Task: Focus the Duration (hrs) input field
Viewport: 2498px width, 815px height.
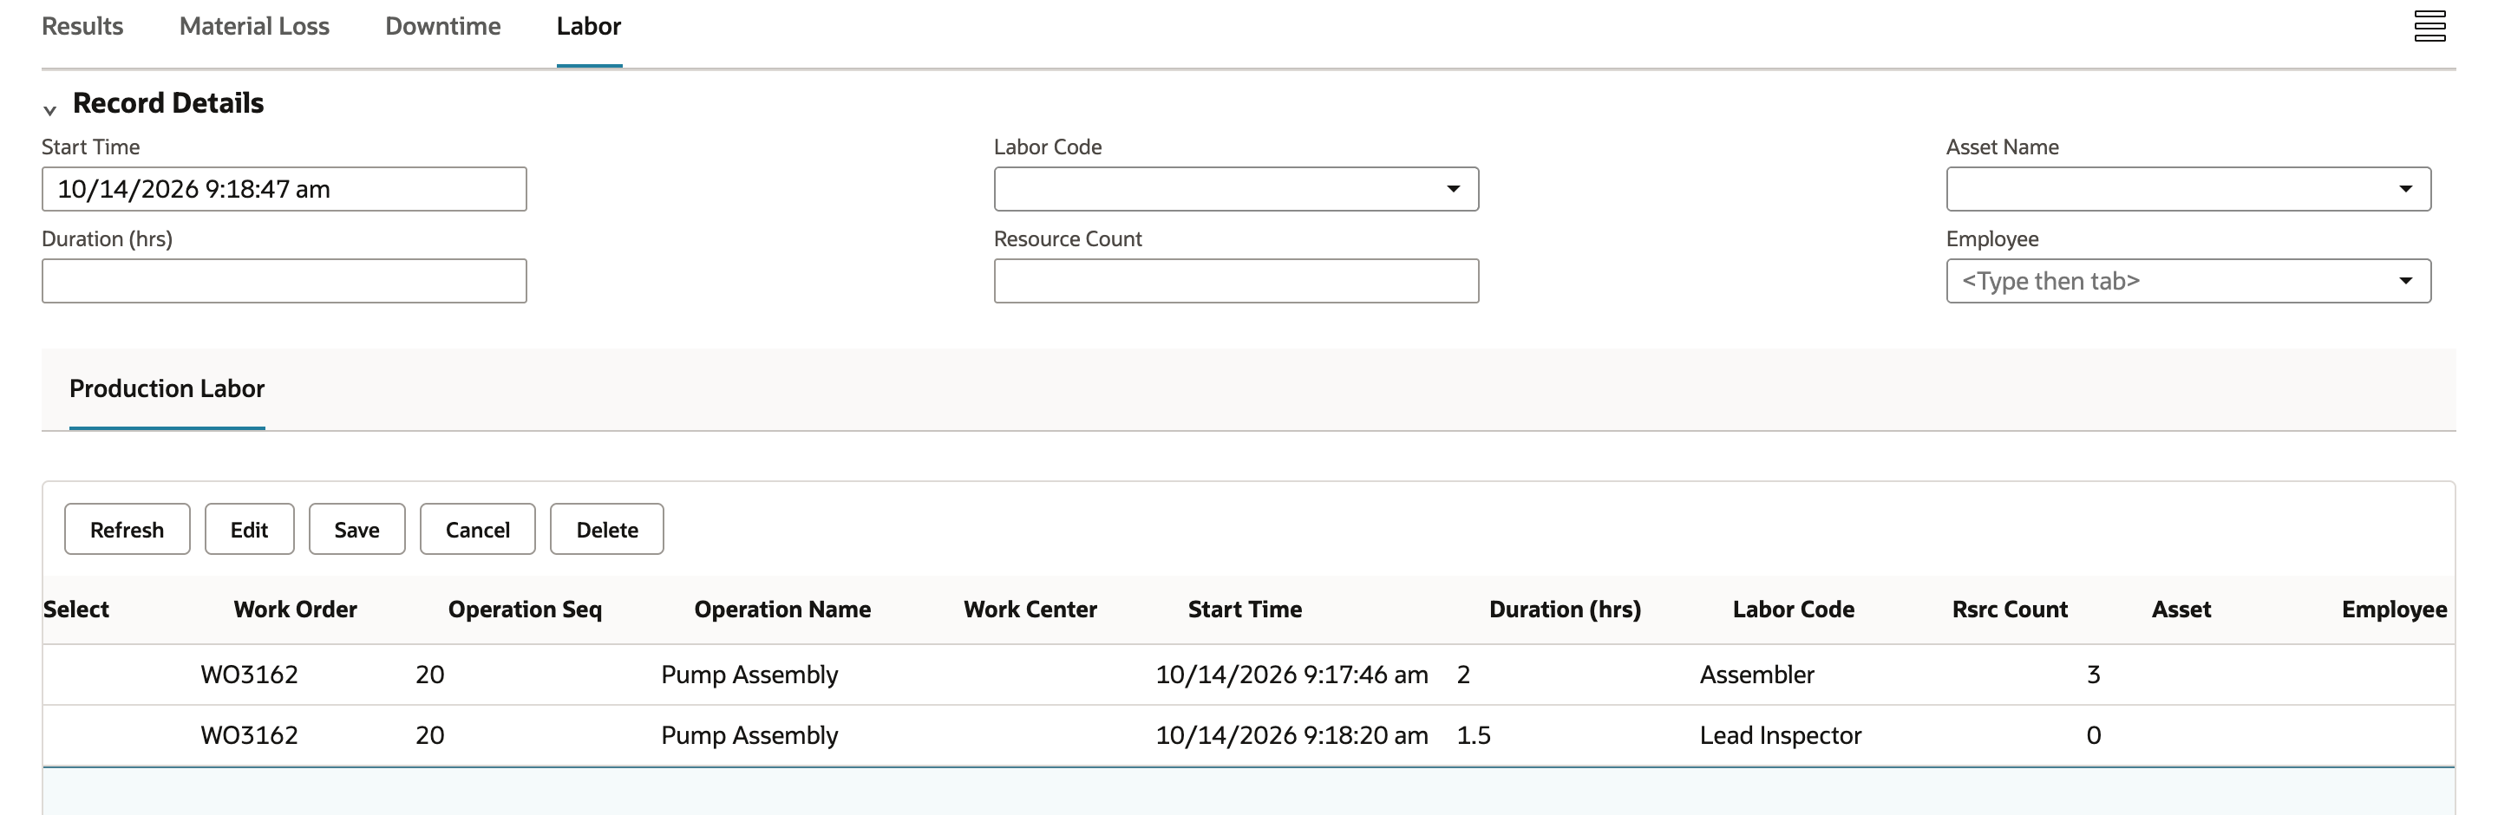Action: [x=284, y=281]
